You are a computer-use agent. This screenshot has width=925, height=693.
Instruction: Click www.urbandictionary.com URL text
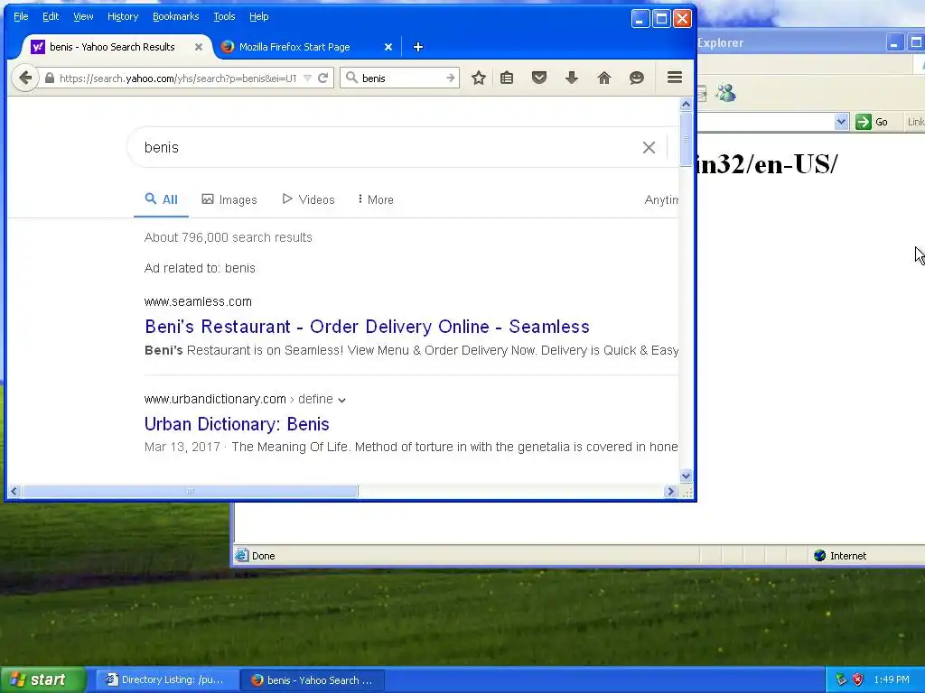(x=215, y=400)
